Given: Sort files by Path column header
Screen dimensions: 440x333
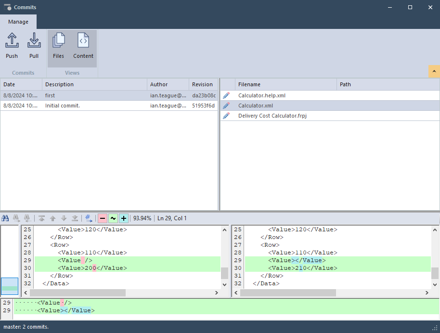Looking at the screenshot, I should point(388,84).
